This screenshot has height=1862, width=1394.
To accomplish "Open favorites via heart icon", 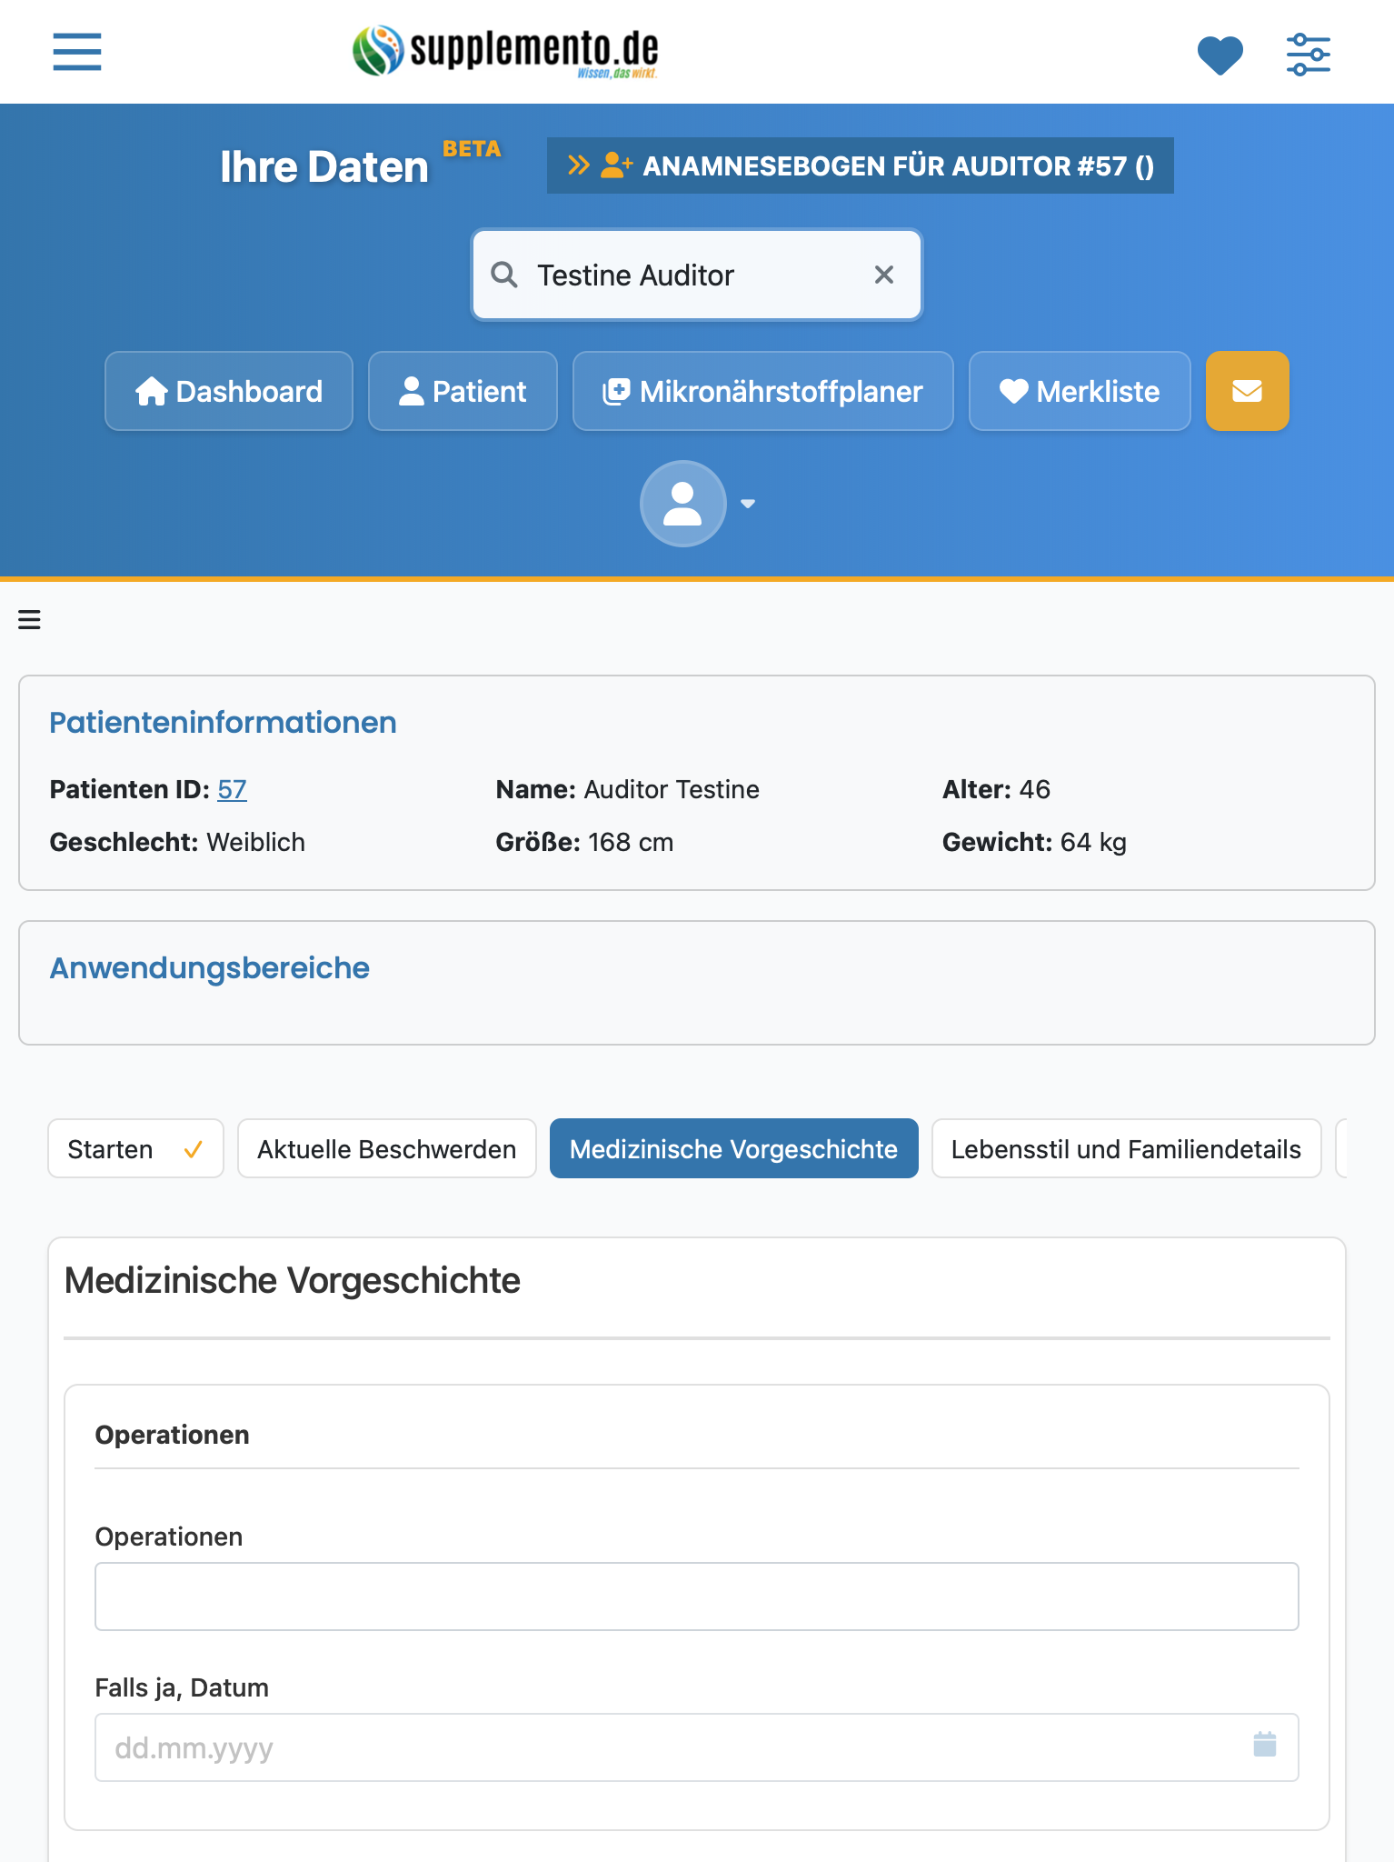I will coord(1220,55).
